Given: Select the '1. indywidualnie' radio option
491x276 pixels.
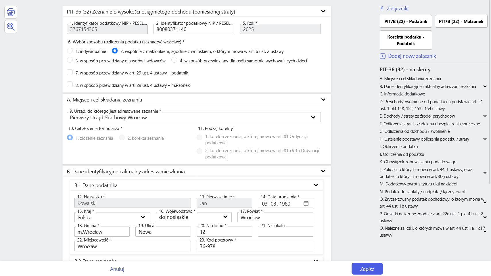Looking at the screenshot, I should (x=70, y=51).
